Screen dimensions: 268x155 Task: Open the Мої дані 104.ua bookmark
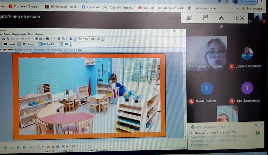[171, 8]
